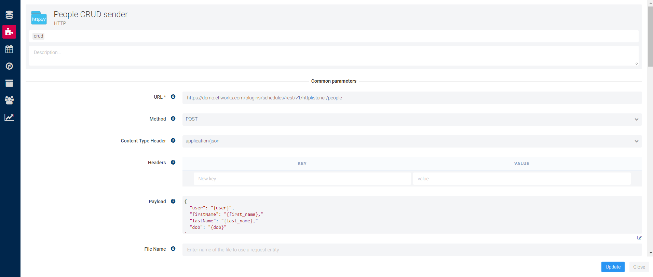Open the users group sidebar icon
The height and width of the screenshot is (277, 653).
point(9,100)
